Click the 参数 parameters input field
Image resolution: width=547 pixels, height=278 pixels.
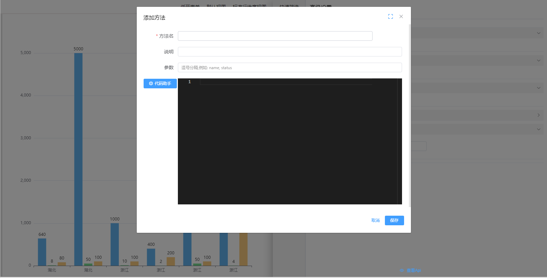click(290, 68)
